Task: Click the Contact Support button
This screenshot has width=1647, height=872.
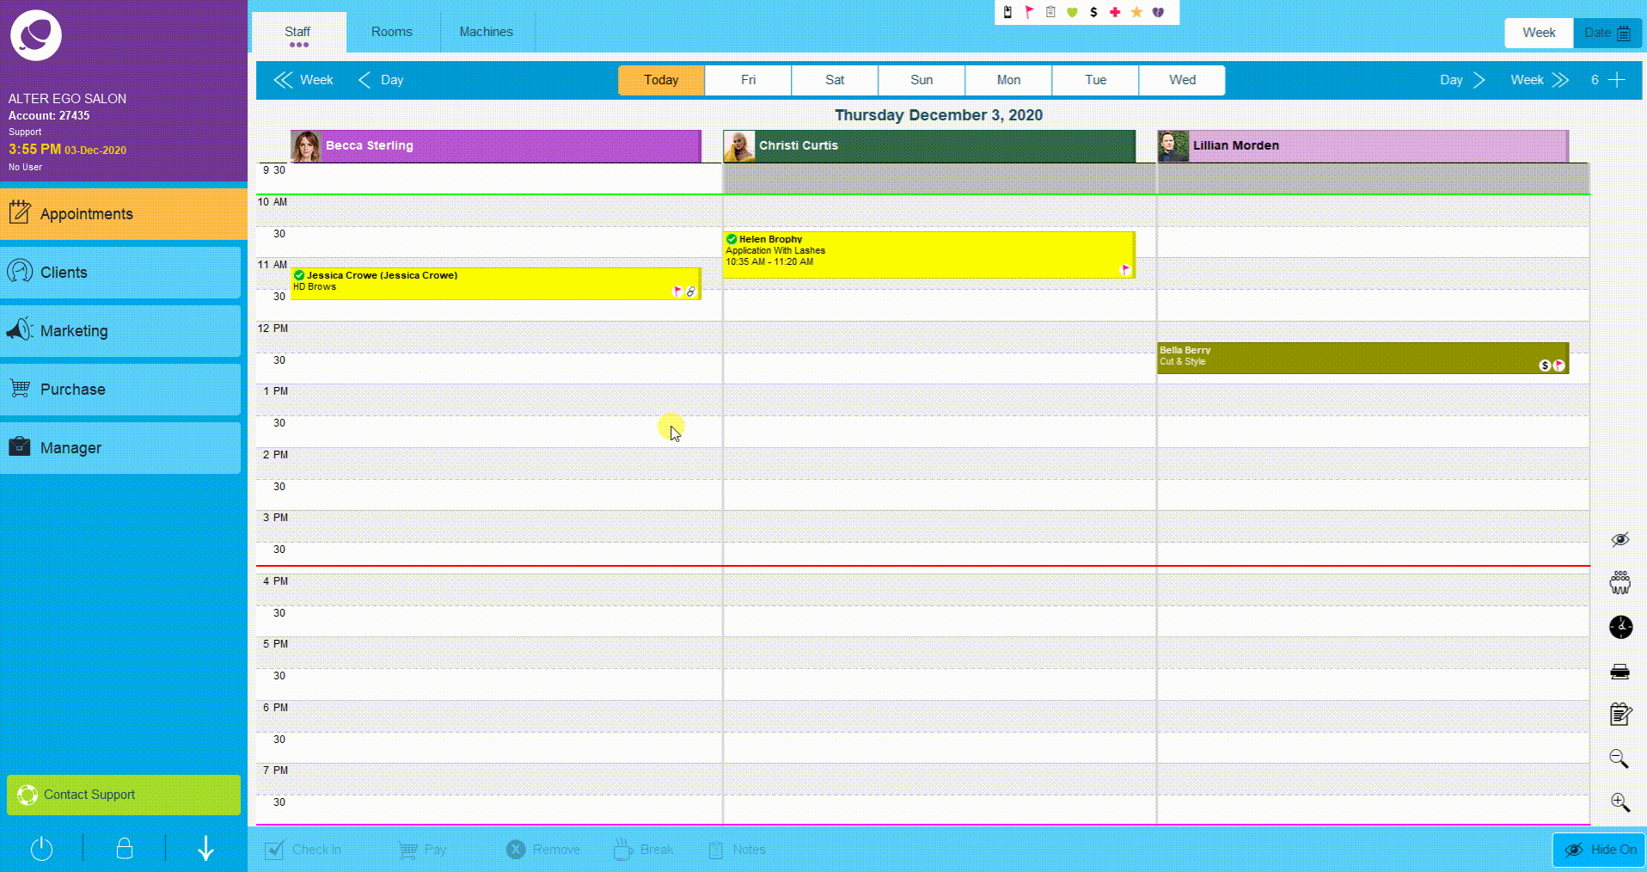Action: coord(124,795)
